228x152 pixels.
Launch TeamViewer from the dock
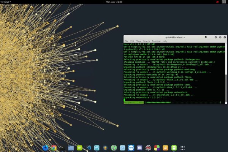click(131, 147)
